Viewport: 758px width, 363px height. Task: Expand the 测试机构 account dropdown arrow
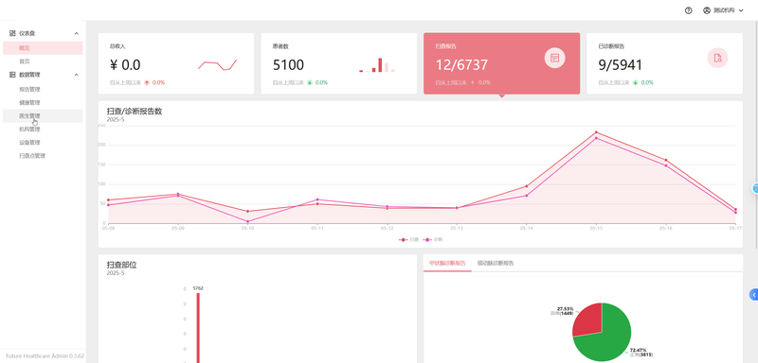coord(741,10)
